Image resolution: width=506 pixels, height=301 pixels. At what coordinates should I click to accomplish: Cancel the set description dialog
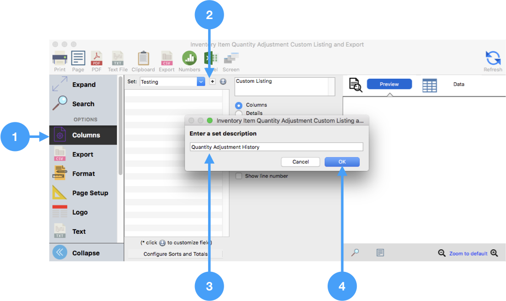point(300,162)
